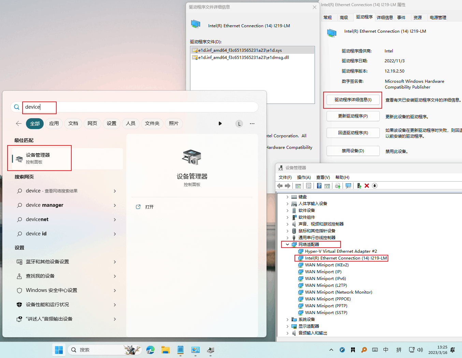Viewport: 462px width, 358px height.
Task: Click the blue Help question mark icon
Action: click(x=319, y=186)
